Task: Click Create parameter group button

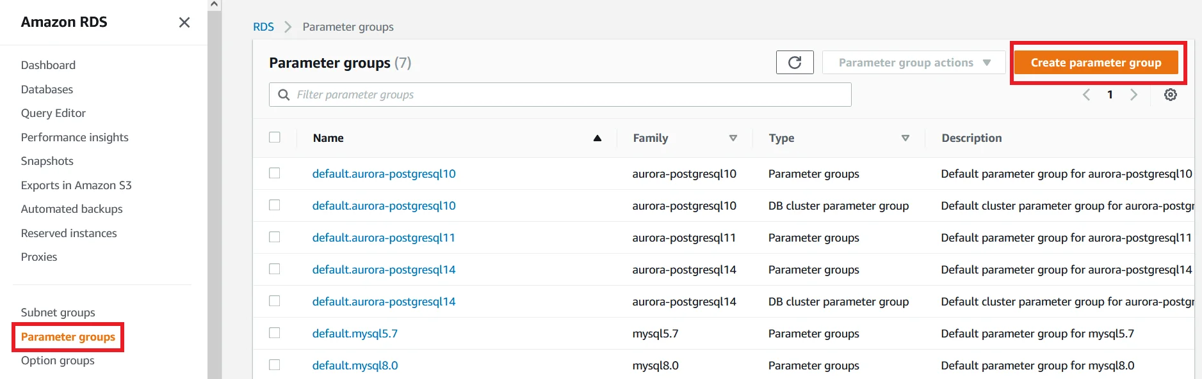Action: (1096, 63)
